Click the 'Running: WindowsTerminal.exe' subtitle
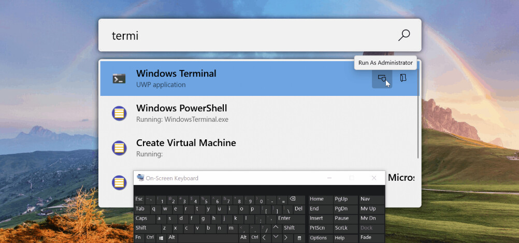 (182, 120)
